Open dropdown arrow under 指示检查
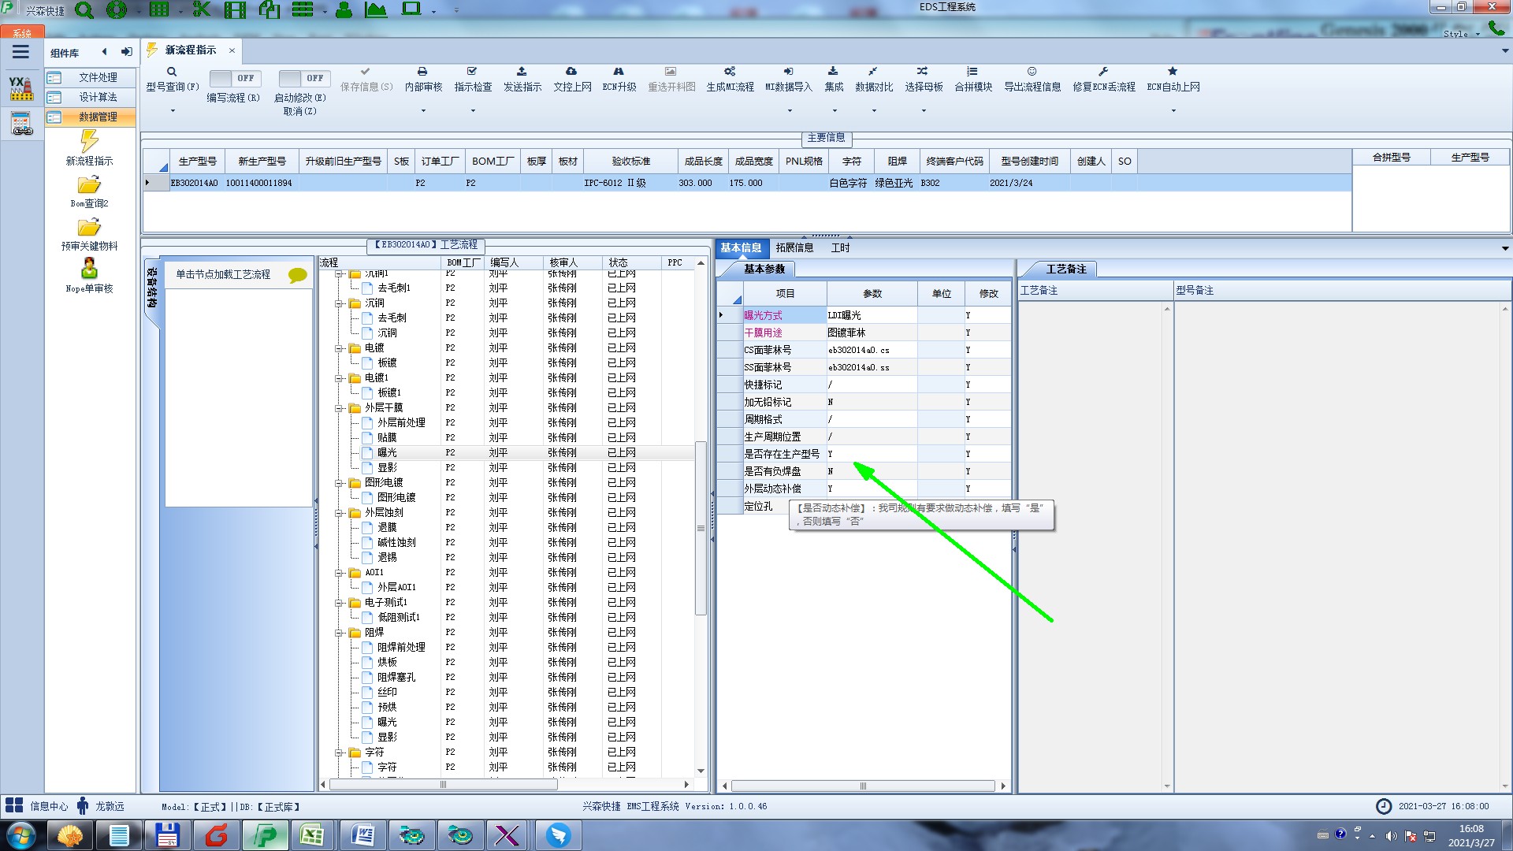1513x851 pixels. coord(473,110)
